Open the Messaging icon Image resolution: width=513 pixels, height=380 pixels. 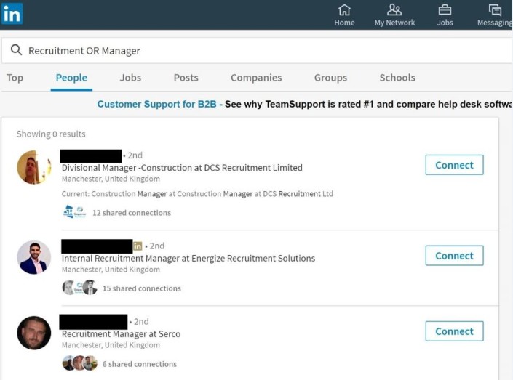click(496, 10)
